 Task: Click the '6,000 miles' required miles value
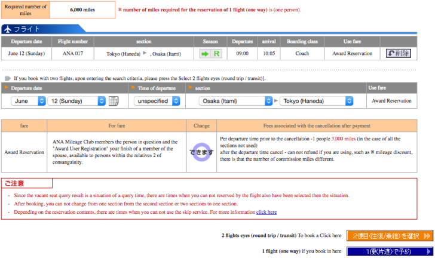82,10
